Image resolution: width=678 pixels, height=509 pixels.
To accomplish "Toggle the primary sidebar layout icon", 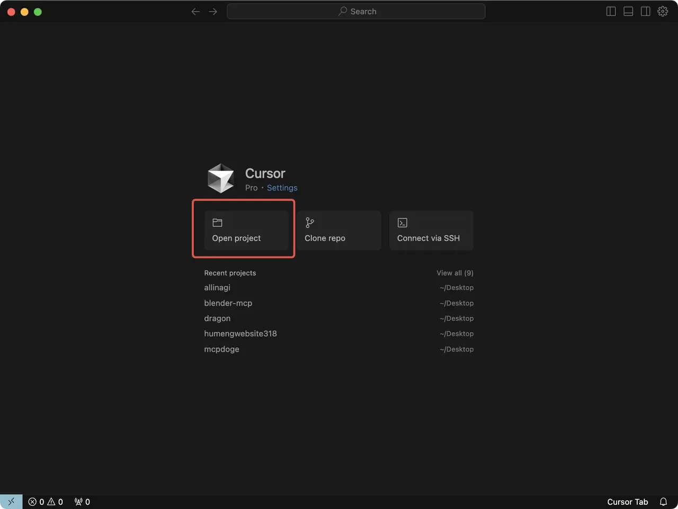I will tap(611, 11).
